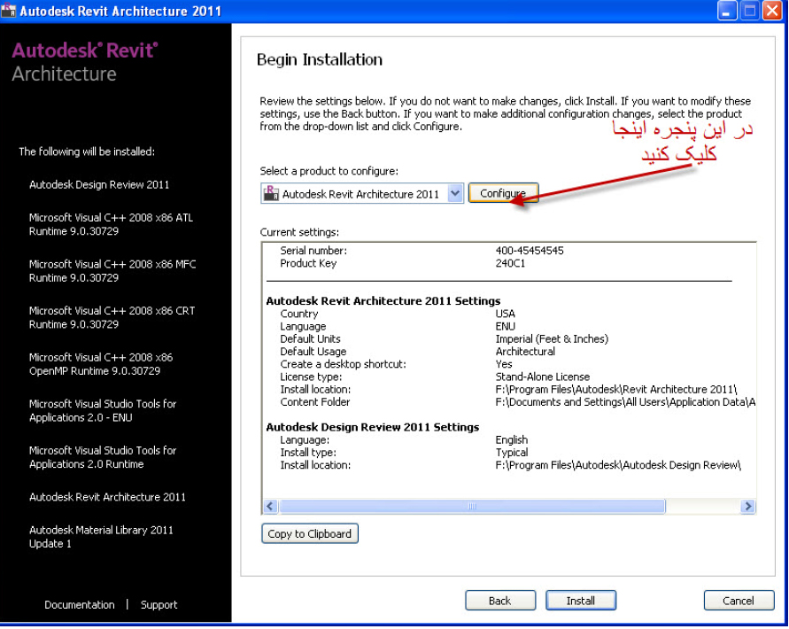This screenshot has height=629, width=789.
Task: Maximize the Revit installer window
Action: (749, 12)
